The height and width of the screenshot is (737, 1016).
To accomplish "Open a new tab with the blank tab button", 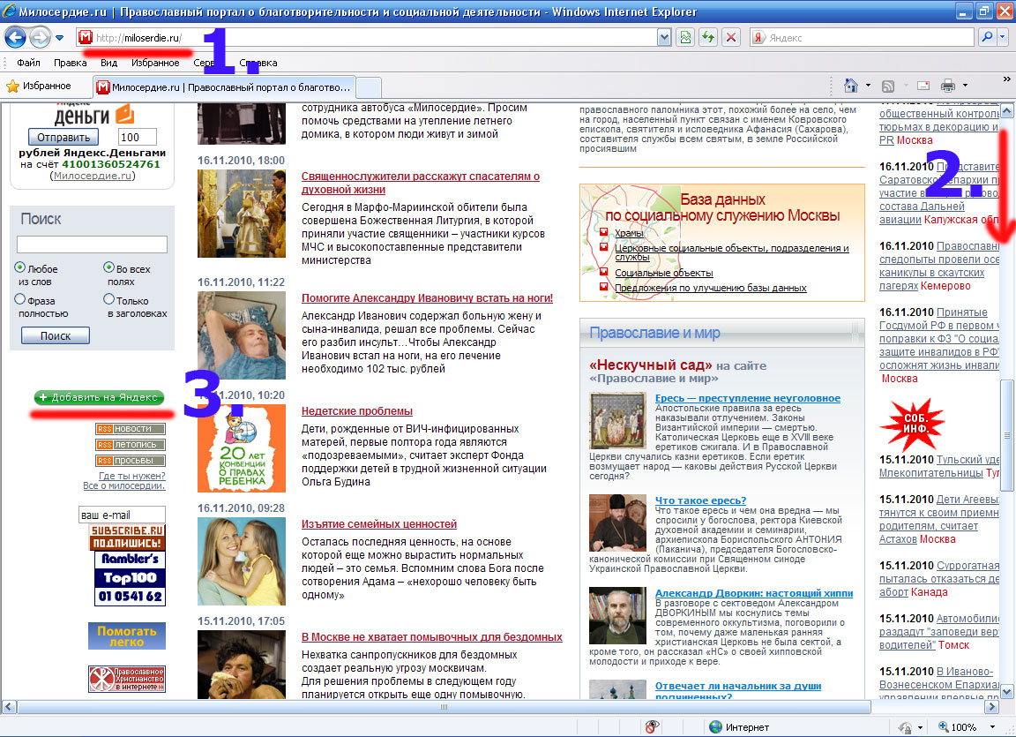I will tap(369, 86).
